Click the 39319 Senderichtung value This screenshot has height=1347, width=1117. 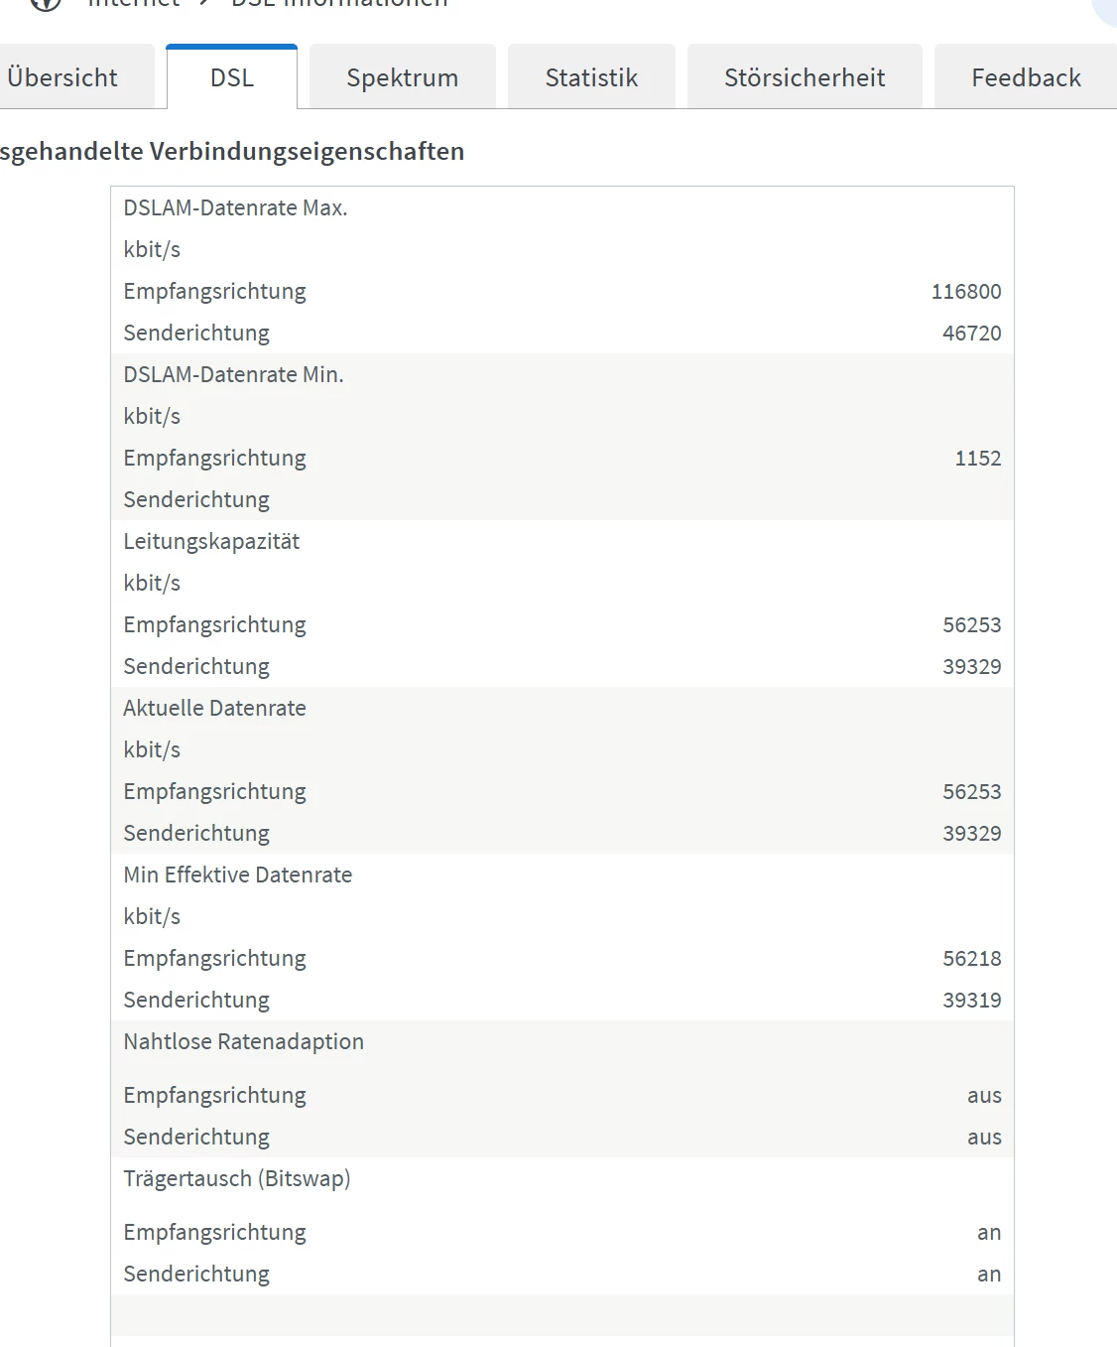pos(971,1001)
